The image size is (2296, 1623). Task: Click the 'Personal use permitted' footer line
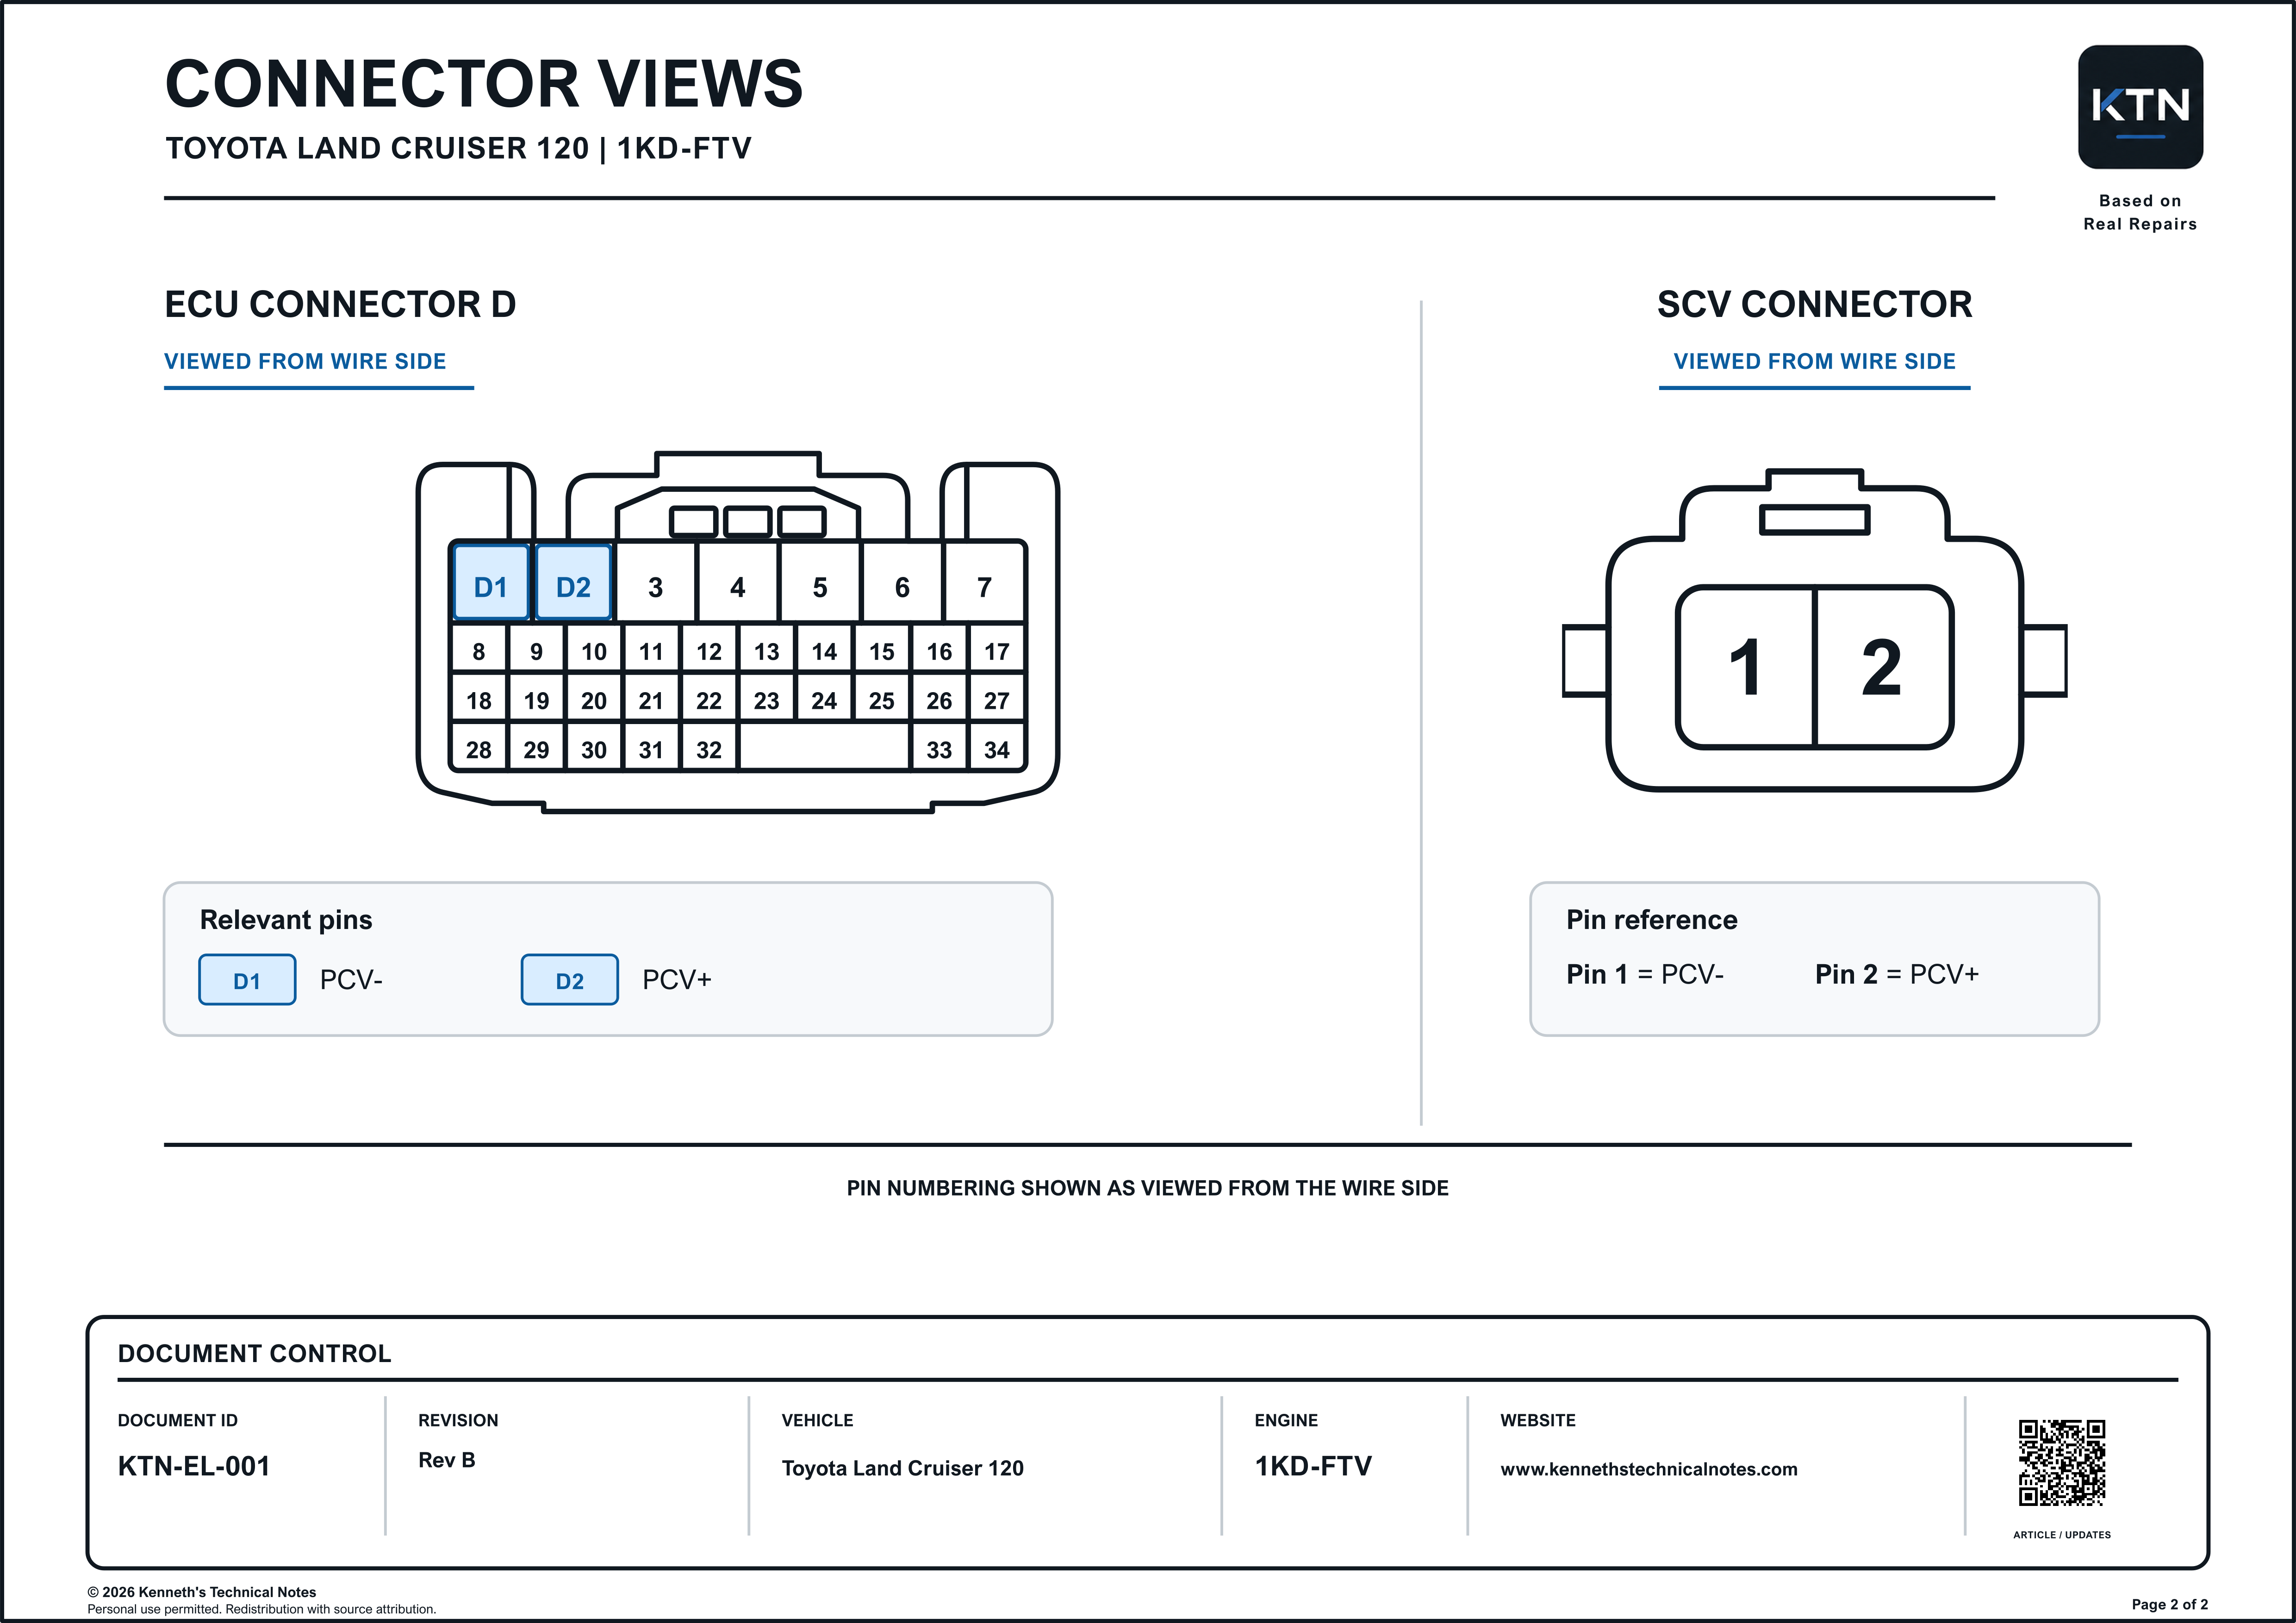tap(262, 1609)
